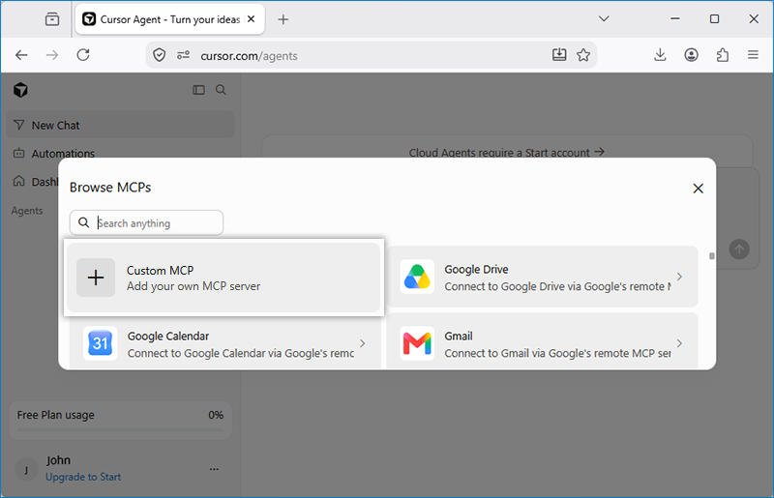
Task: Close the Cursor Agent browser tab
Action: [x=251, y=19]
